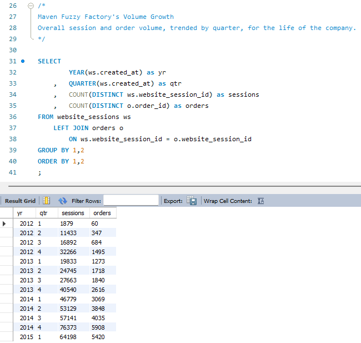
Task: Select the sessions cell 46779
Action: click(x=73, y=299)
